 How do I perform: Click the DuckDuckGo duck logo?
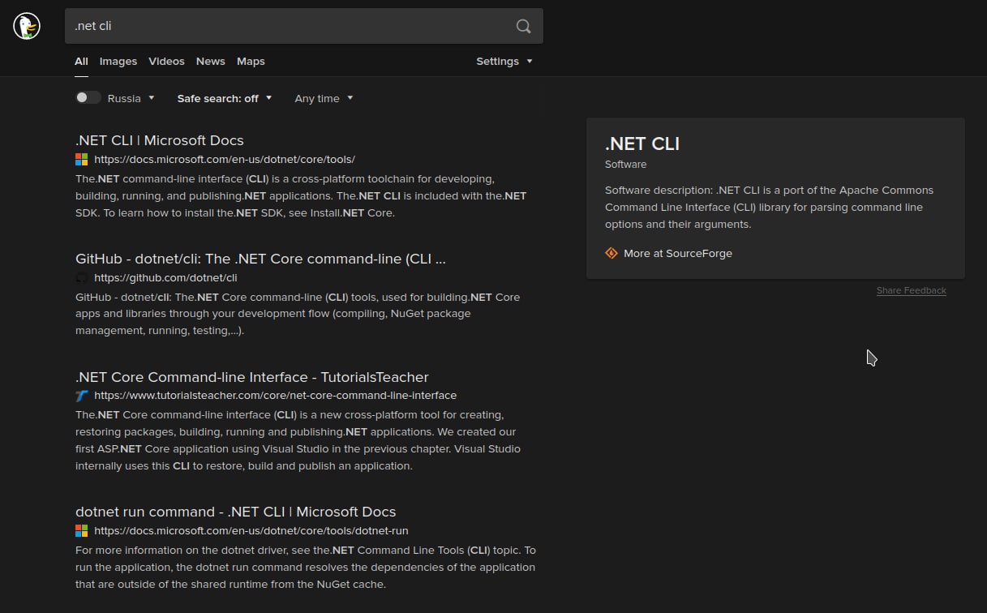tap(27, 26)
